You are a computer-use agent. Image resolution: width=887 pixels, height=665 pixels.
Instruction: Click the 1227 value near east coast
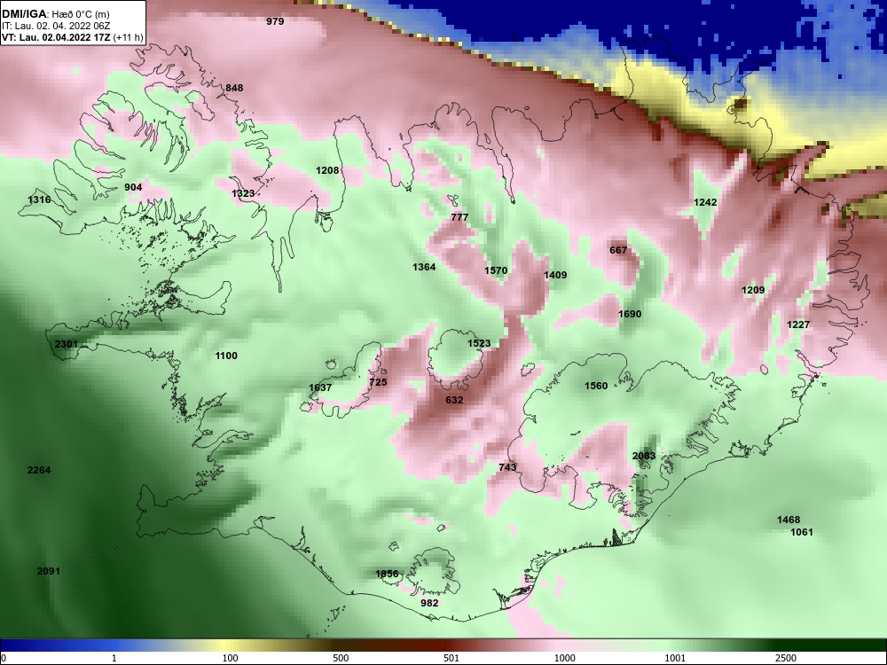point(798,325)
